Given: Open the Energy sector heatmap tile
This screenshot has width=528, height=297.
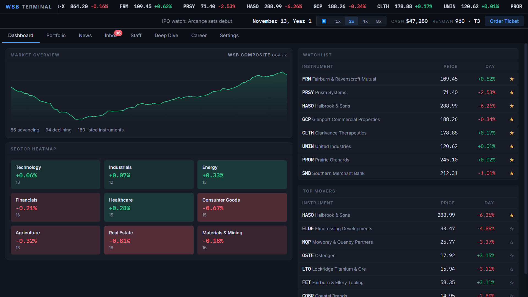Looking at the screenshot, I should click(x=242, y=175).
